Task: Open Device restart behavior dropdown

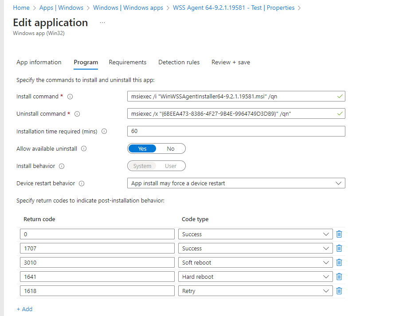Action: click(236, 183)
